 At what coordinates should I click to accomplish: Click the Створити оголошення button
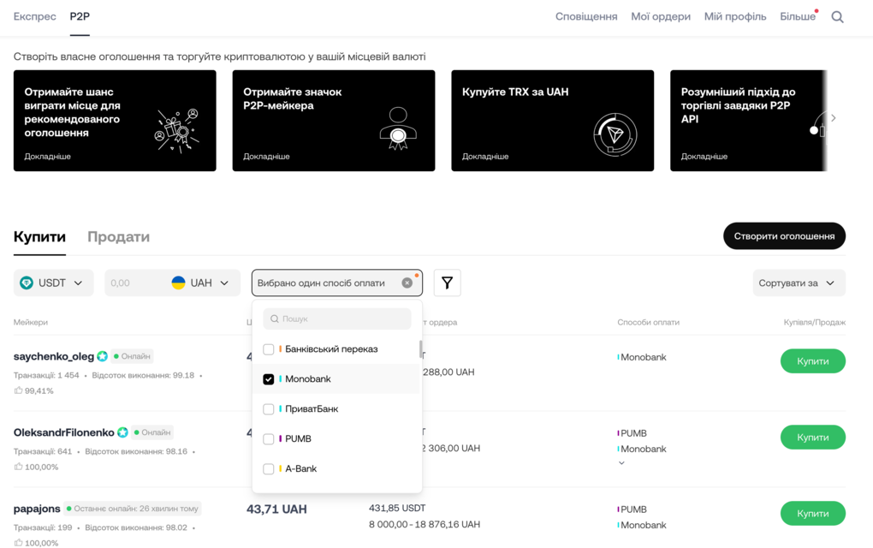[784, 236]
